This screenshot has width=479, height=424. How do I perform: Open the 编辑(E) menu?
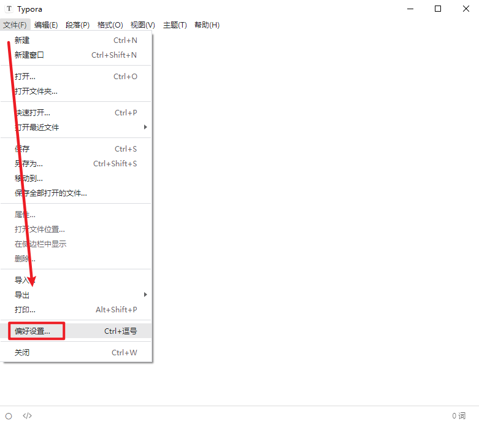point(46,25)
